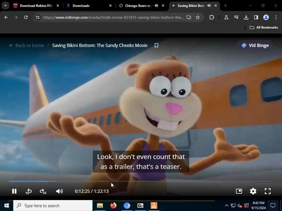Open Chrome three-dot menu

(x=276, y=17)
